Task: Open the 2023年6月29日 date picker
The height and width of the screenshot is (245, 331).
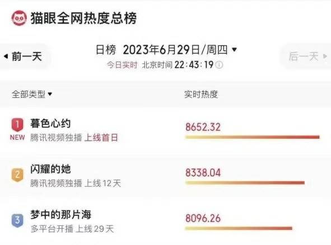Action: (175, 50)
